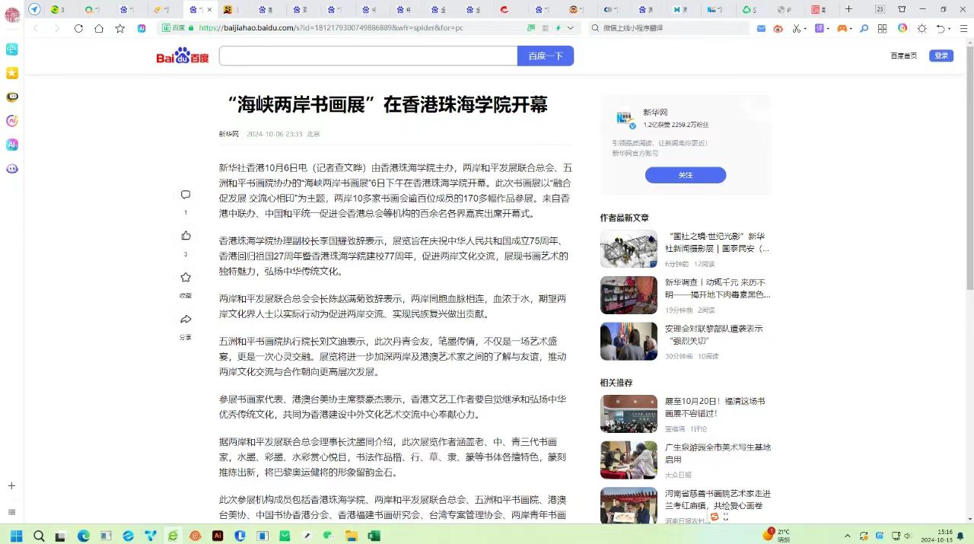This screenshot has width=974, height=544.
Task: Click the browser back arrow
Action: click(35, 28)
